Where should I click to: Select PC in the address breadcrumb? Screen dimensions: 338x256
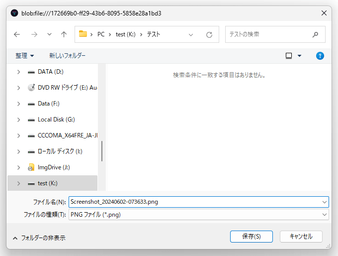[101, 34]
